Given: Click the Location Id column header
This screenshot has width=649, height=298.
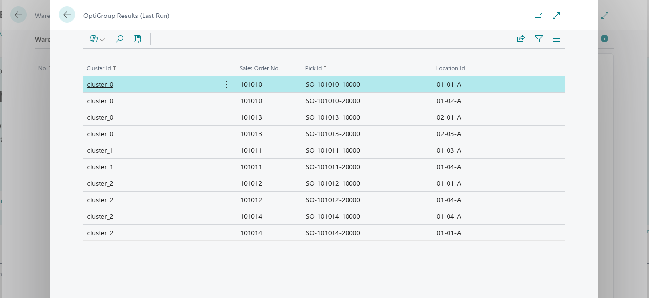Looking at the screenshot, I should (450, 68).
